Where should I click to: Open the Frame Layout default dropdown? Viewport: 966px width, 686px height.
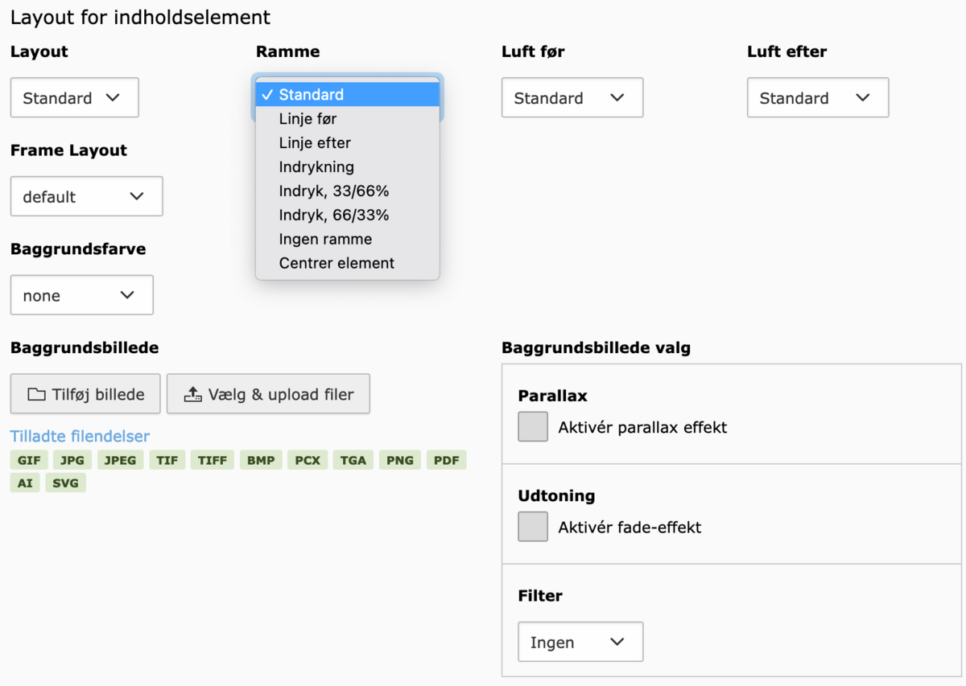(86, 197)
